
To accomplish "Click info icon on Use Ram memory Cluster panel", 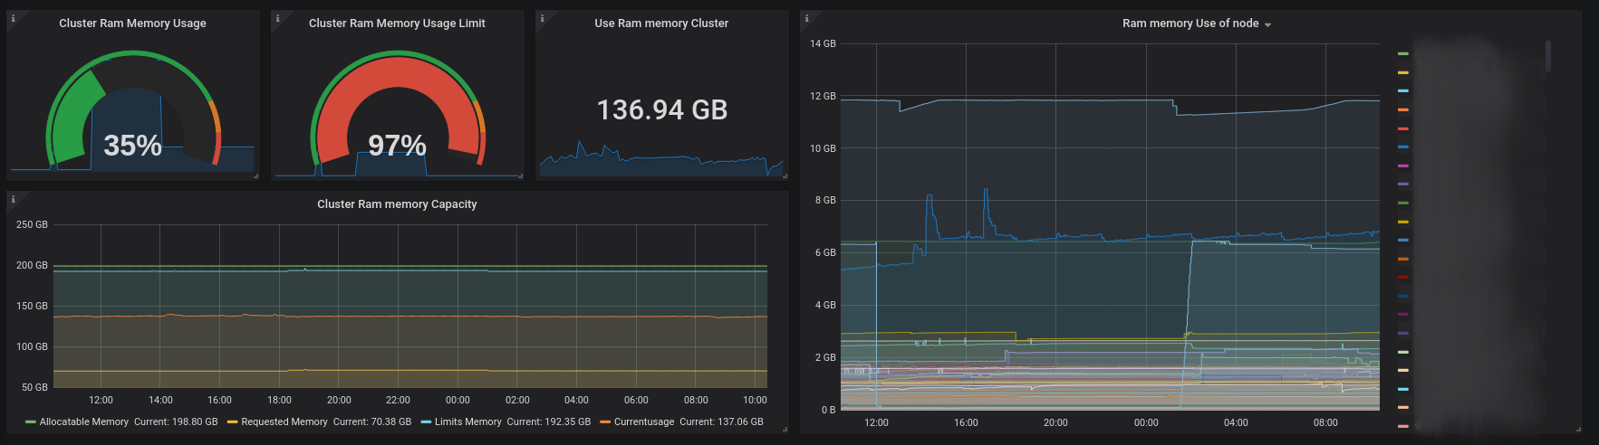I will point(542,18).
